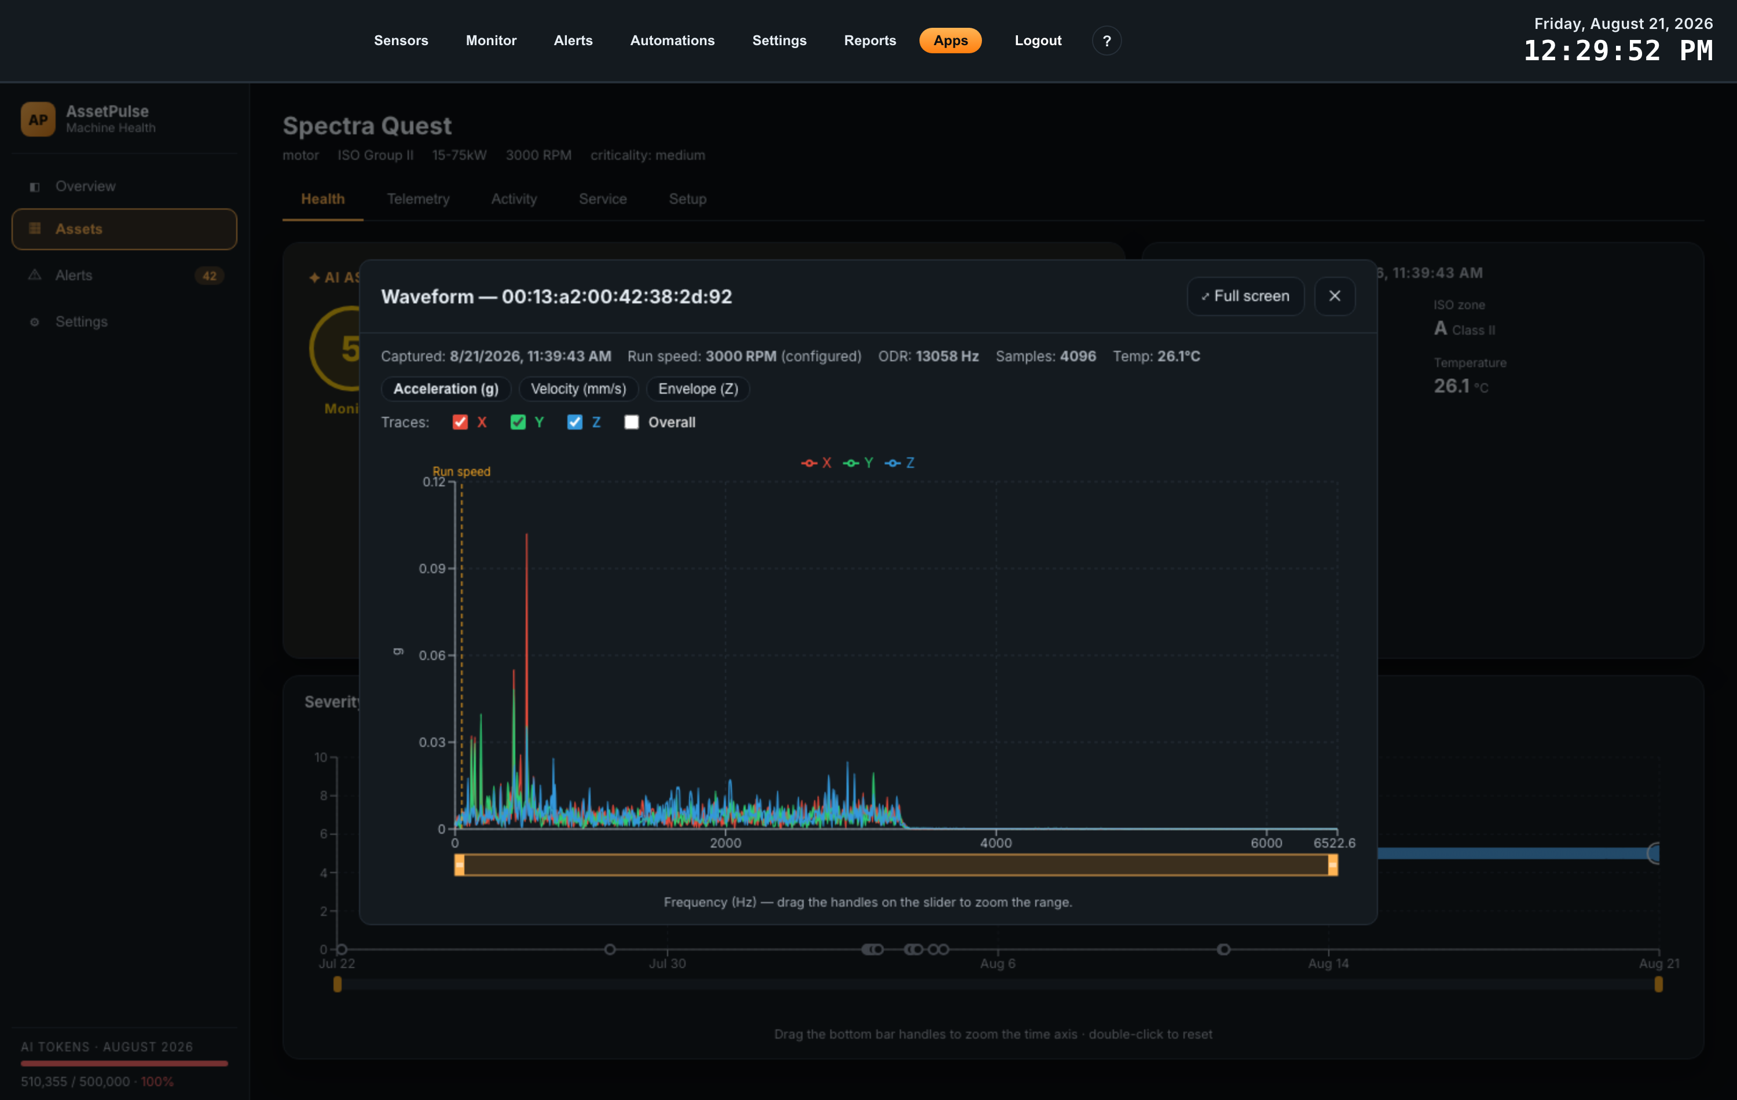
Task: Grab the left frequency range slider handle
Action: [459, 865]
